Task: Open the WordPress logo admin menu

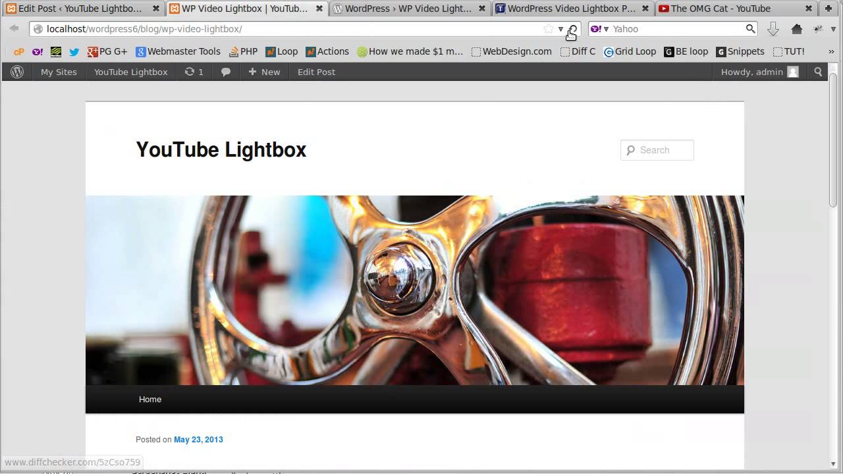Action: tap(17, 72)
